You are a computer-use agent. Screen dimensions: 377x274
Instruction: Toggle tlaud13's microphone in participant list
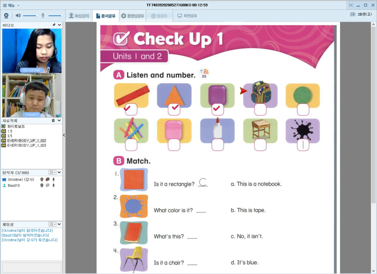53,185
